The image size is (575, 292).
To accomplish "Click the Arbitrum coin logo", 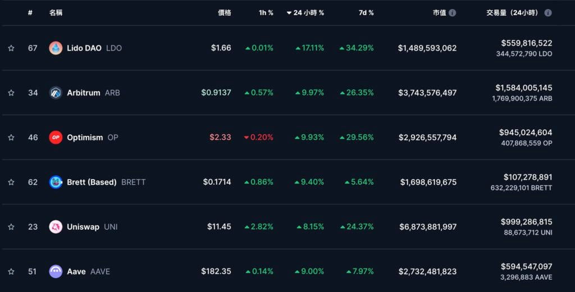I will tap(56, 93).
